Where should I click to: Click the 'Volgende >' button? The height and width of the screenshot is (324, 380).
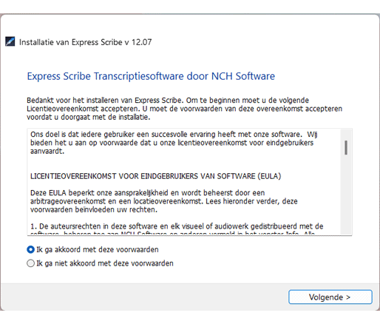(x=330, y=297)
